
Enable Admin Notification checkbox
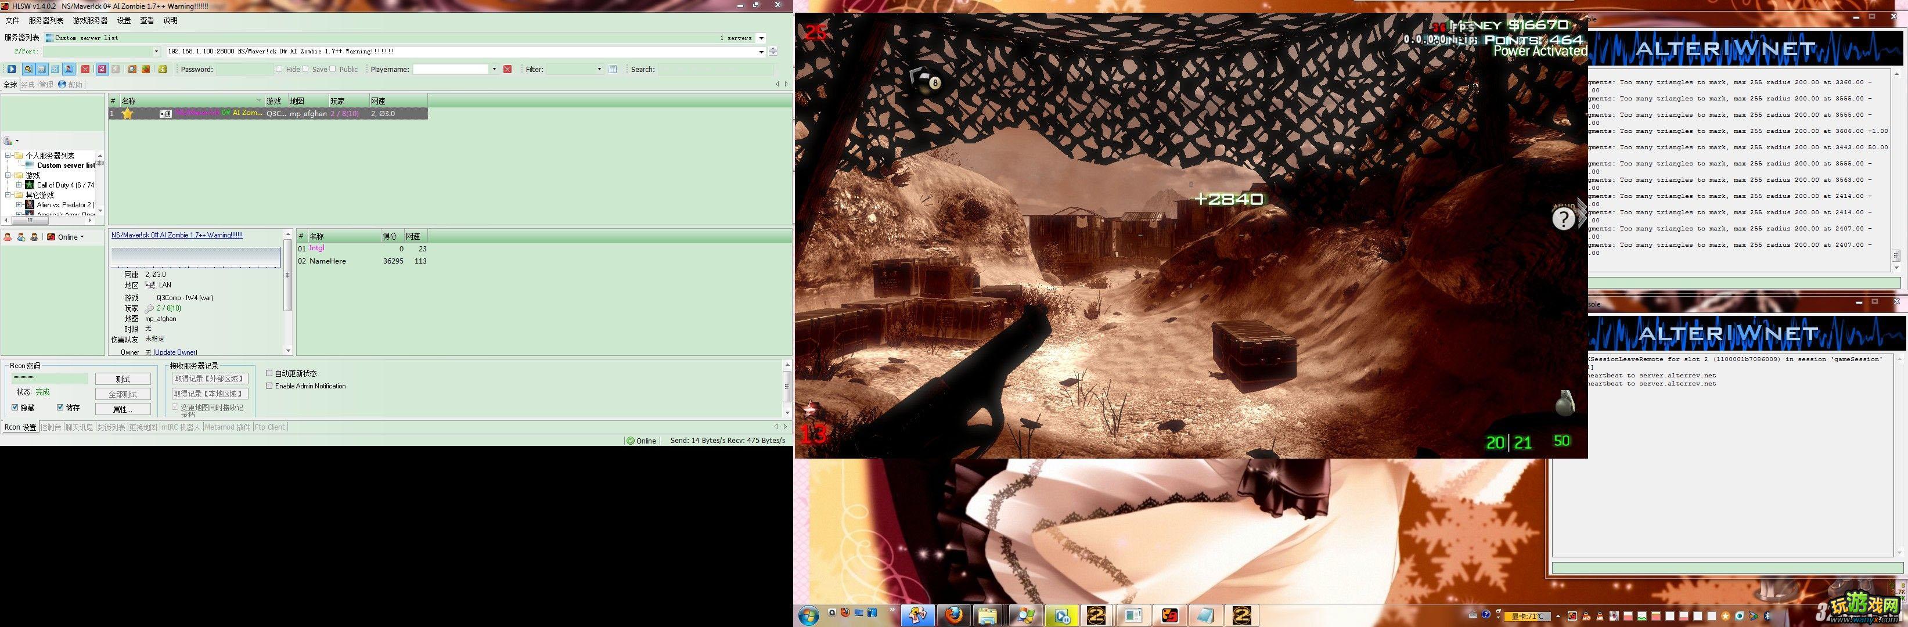269,385
